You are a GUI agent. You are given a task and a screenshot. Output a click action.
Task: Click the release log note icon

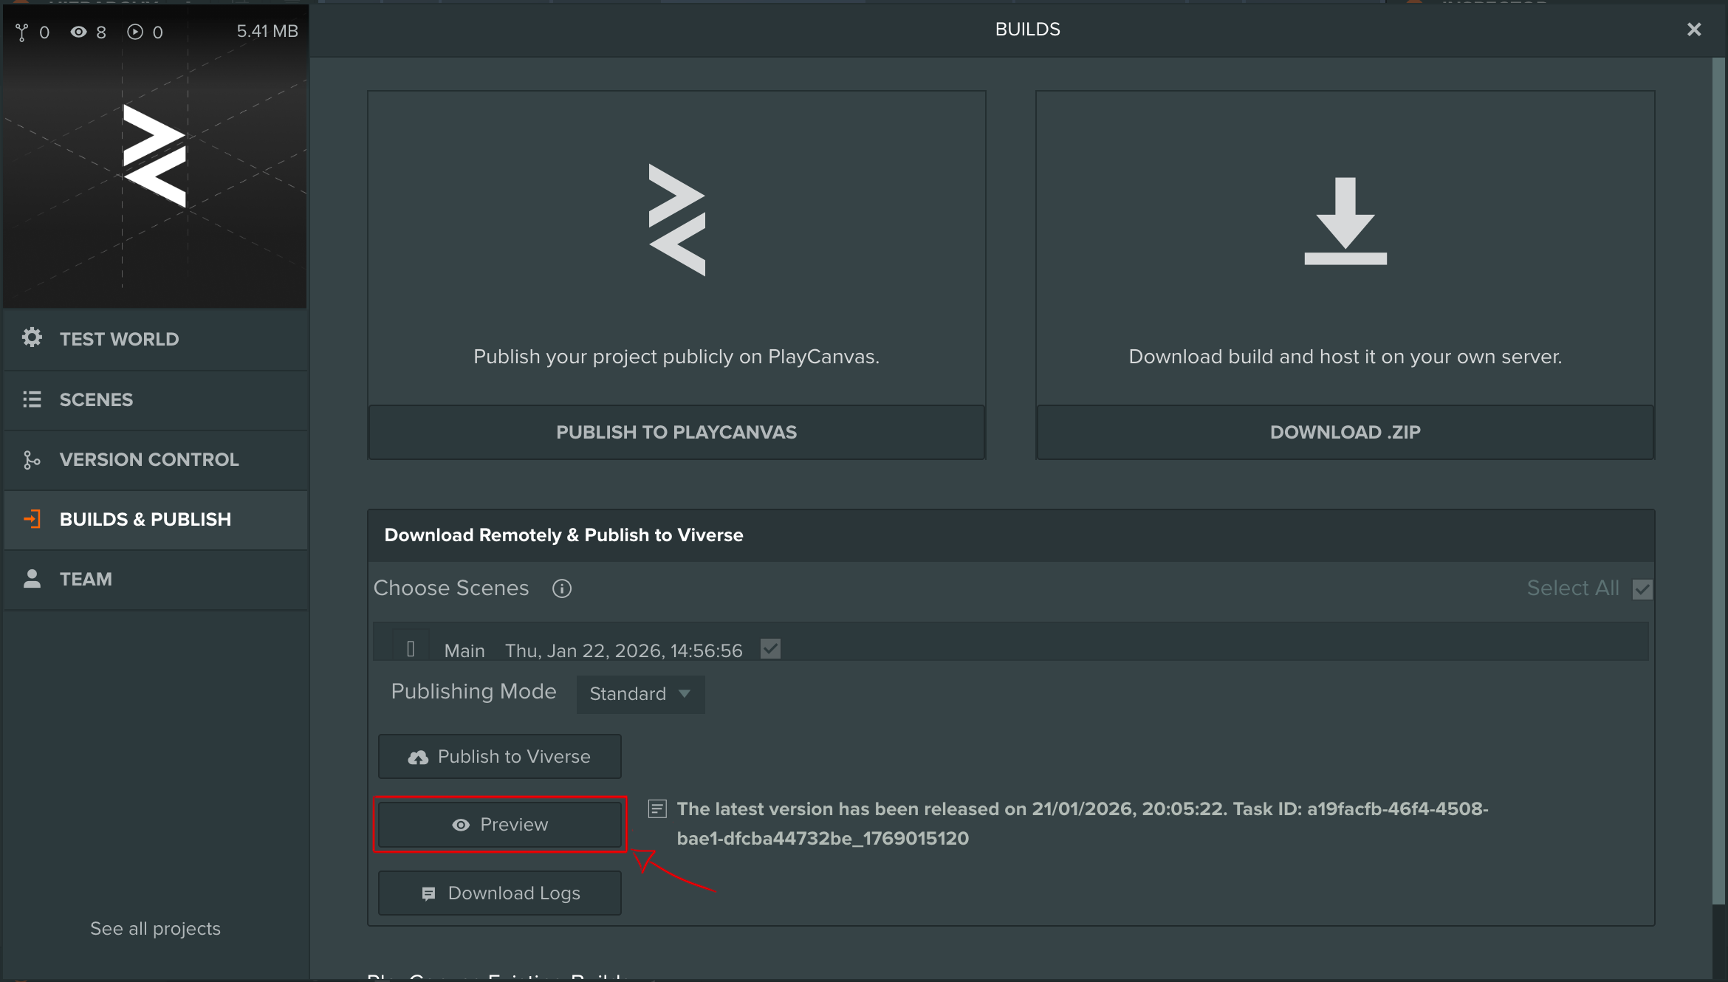[657, 809]
